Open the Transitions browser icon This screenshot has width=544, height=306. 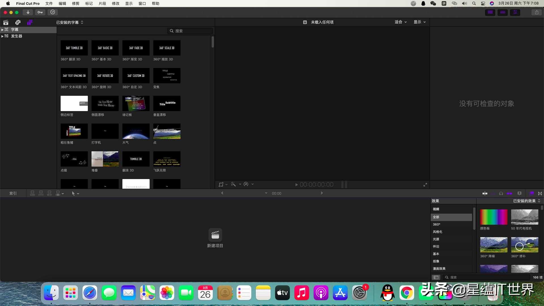point(540,194)
